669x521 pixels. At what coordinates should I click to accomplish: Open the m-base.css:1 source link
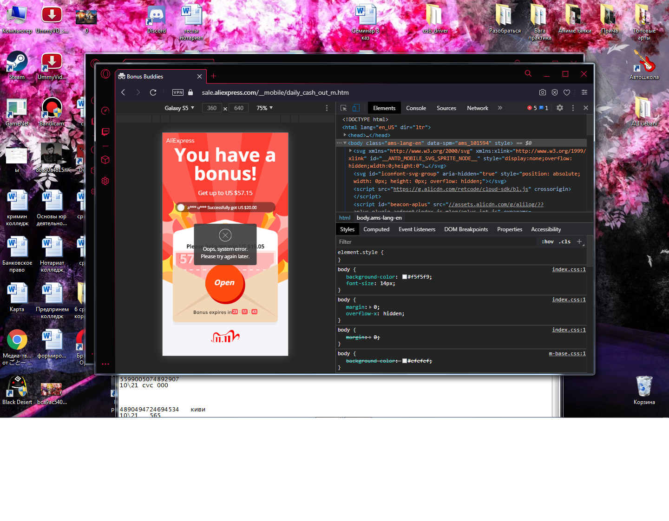(x=567, y=353)
